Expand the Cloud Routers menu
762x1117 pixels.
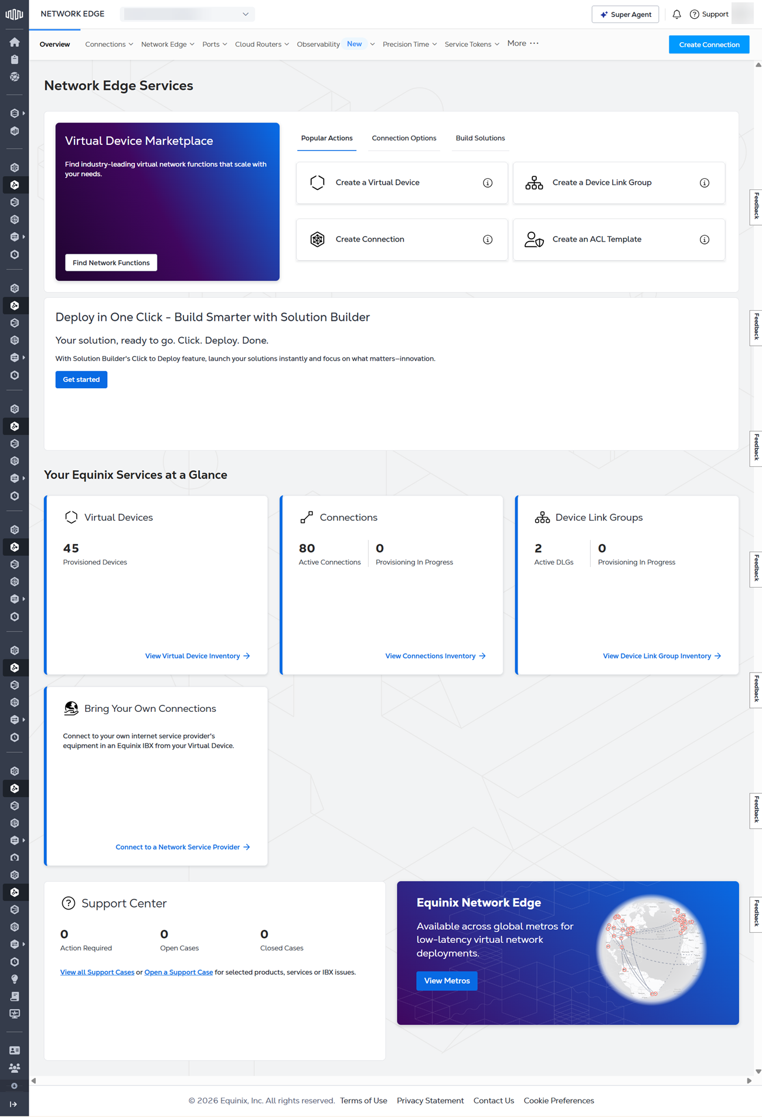[x=262, y=44]
